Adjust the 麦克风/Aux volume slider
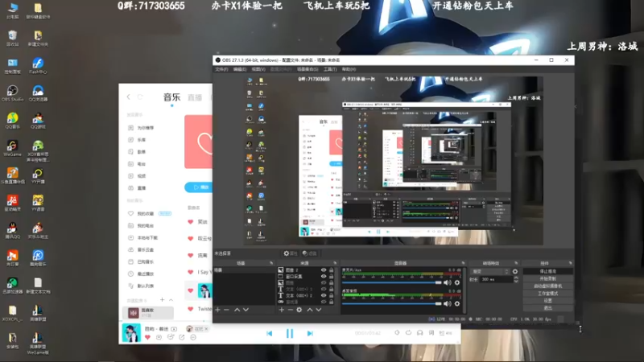This screenshot has height=362, width=644. pos(391,283)
